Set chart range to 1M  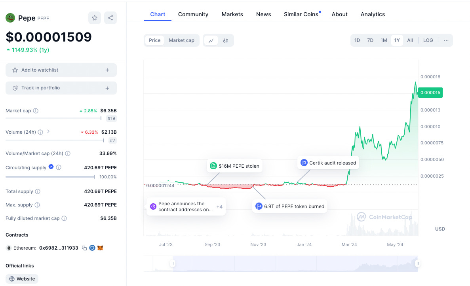tap(384, 40)
